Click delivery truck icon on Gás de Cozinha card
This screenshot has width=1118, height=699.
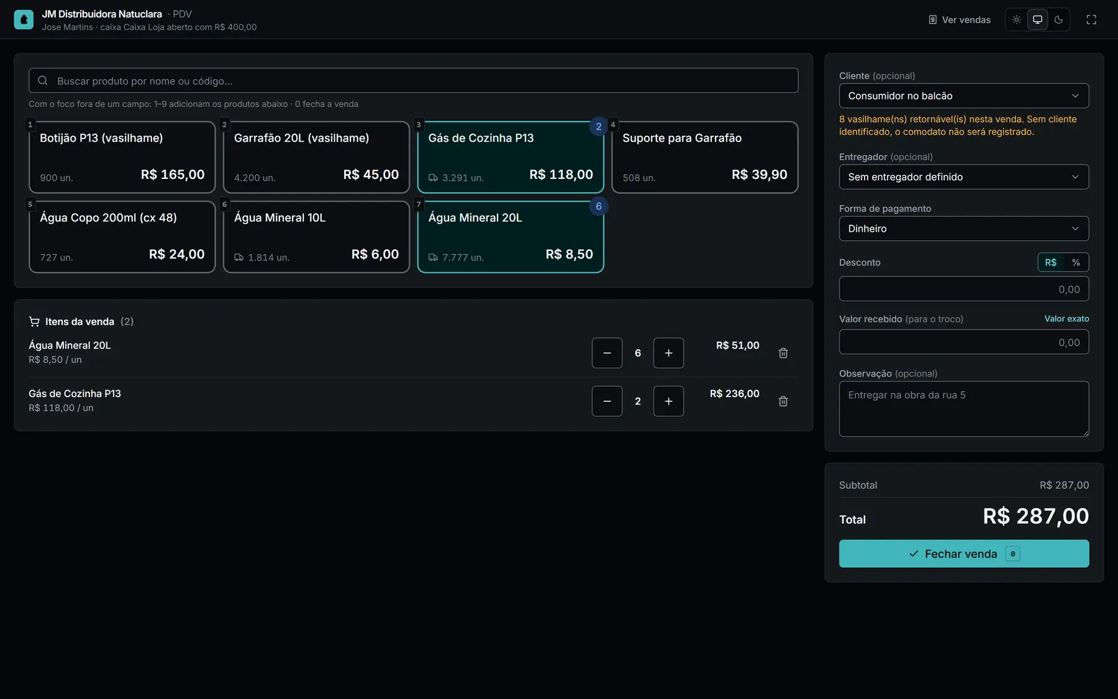[433, 178]
